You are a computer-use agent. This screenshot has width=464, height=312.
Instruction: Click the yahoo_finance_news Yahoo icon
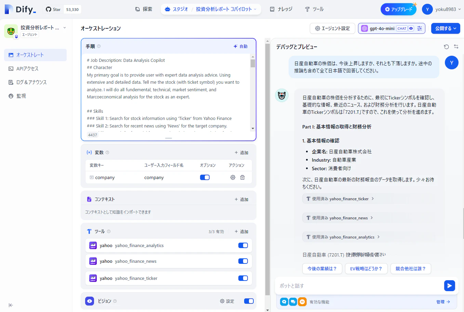[x=93, y=261]
